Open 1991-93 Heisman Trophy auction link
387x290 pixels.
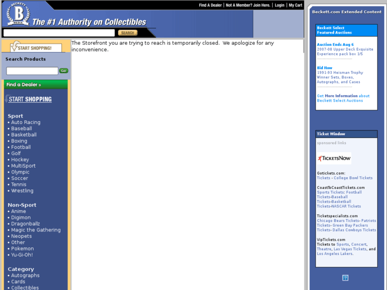click(x=340, y=77)
